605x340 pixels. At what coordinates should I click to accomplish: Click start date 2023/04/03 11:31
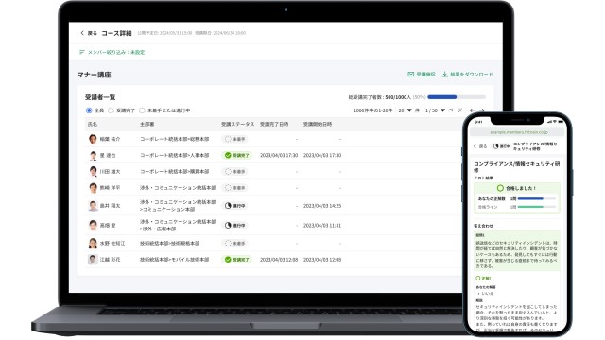[322, 225]
